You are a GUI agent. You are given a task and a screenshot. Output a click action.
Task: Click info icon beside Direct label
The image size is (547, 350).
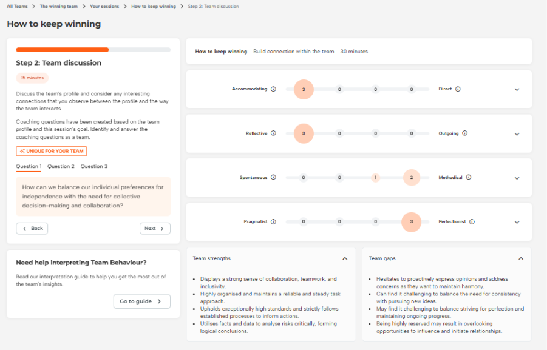[x=458, y=89]
